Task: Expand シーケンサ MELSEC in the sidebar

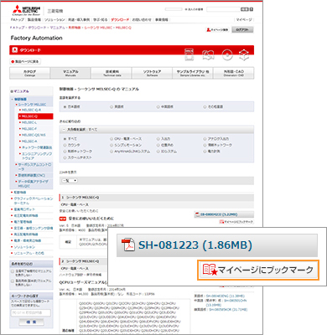Action: (x=32, y=105)
